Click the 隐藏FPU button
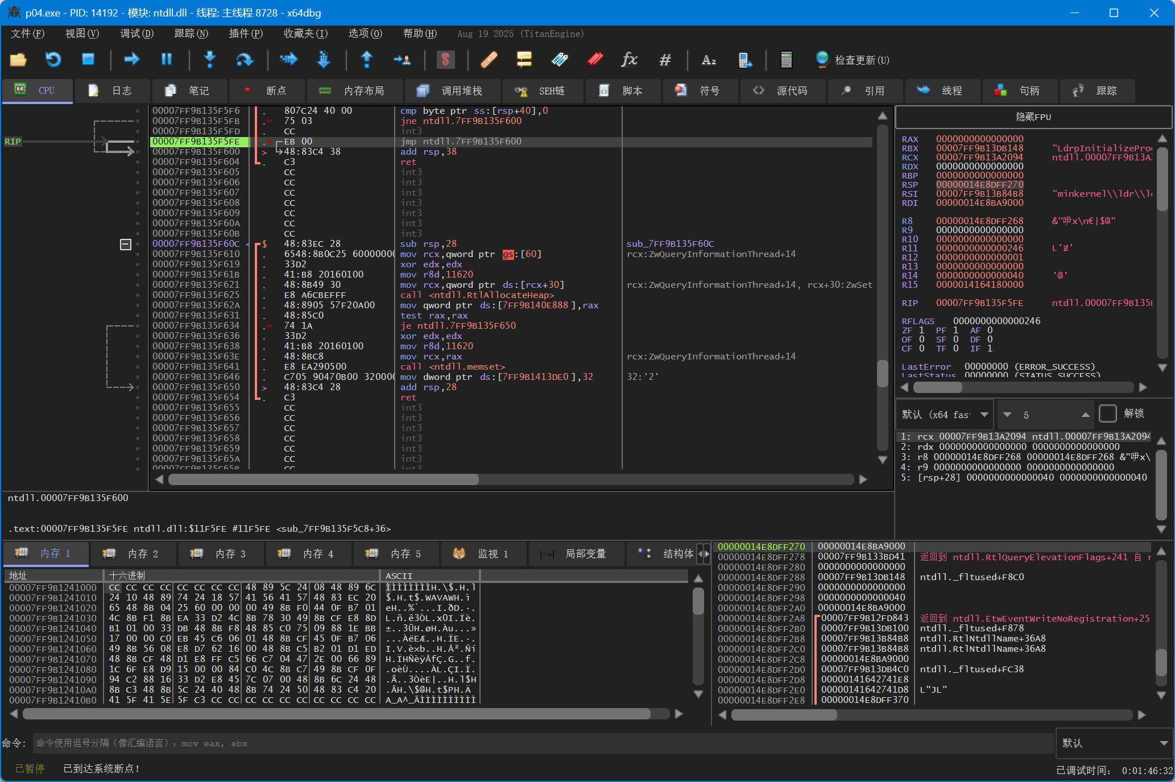Viewport: 1175px width, 782px height. pos(1033,117)
